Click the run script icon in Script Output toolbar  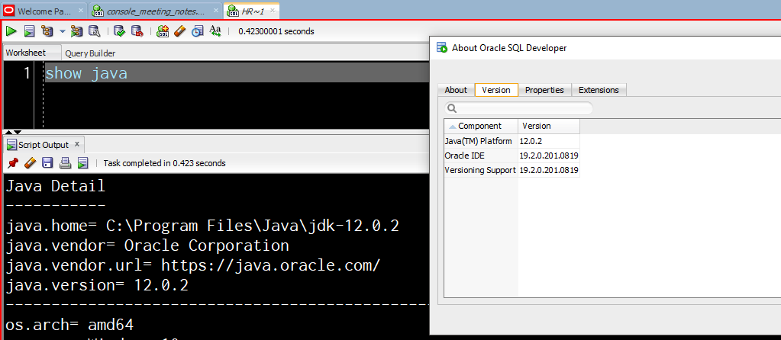click(x=82, y=162)
